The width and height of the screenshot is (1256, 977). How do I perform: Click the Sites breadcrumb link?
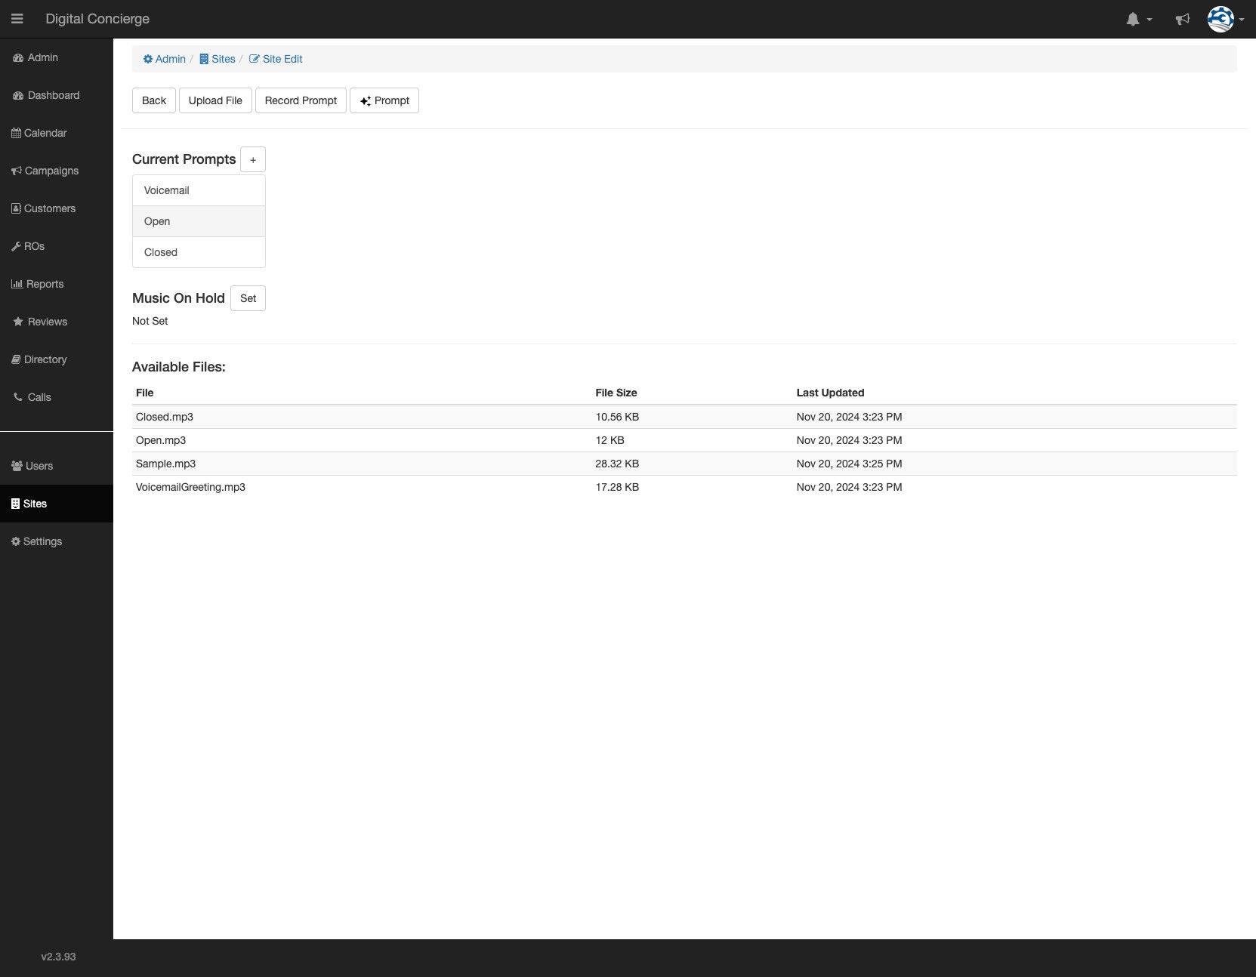pos(218,59)
